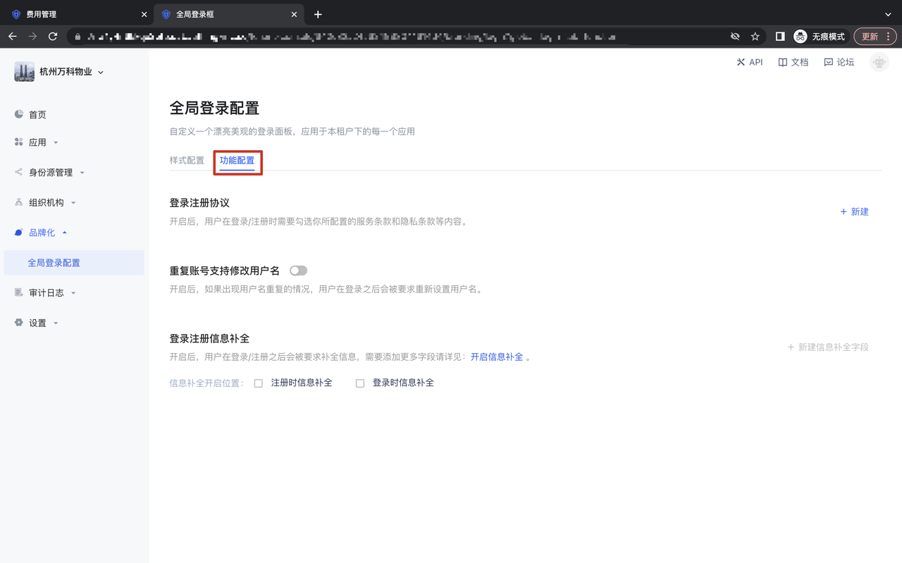This screenshot has height=563, width=902.
Task: Open the 开启信息补全 link
Action: coord(497,357)
